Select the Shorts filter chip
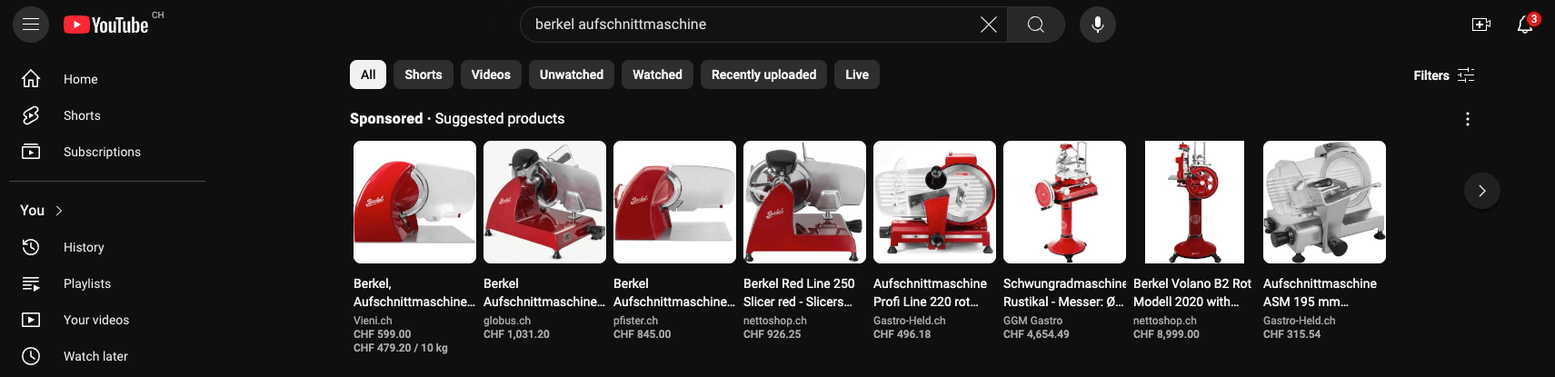 click(x=424, y=74)
